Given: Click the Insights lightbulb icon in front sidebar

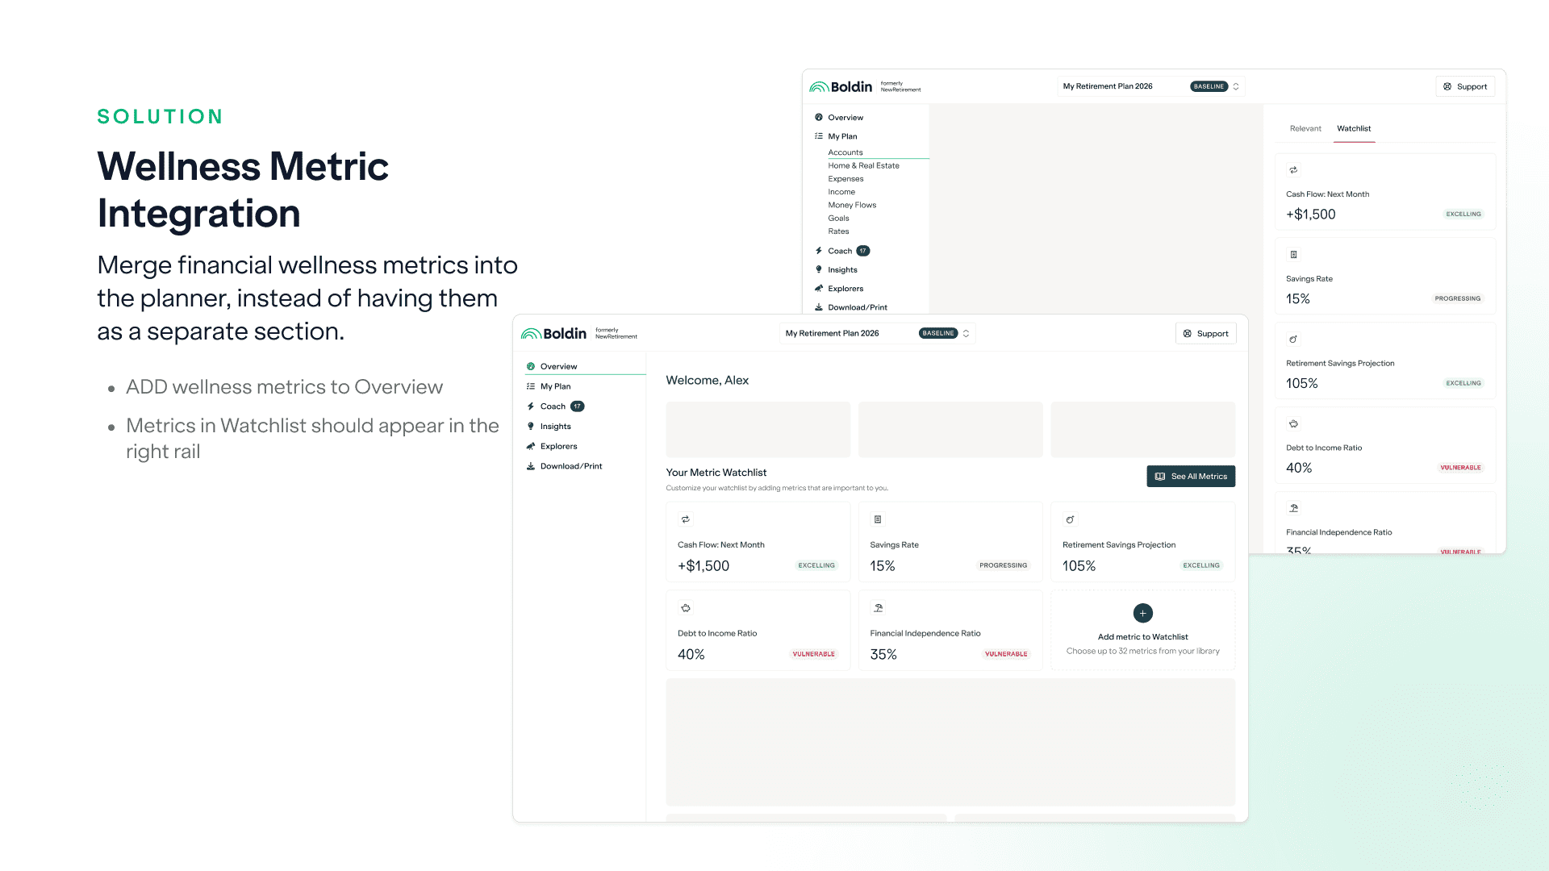Looking at the screenshot, I should click(x=531, y=426).
